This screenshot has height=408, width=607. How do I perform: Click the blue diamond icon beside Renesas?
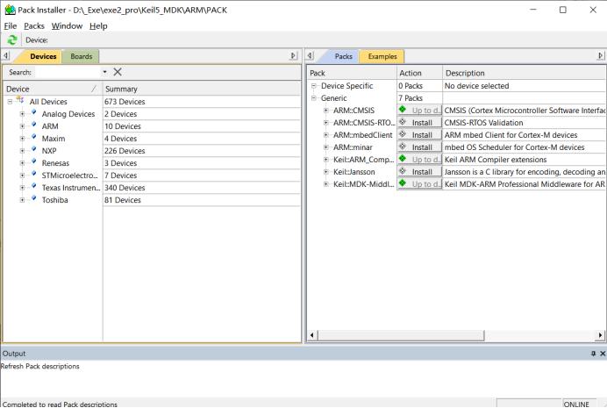pos(34,161)
